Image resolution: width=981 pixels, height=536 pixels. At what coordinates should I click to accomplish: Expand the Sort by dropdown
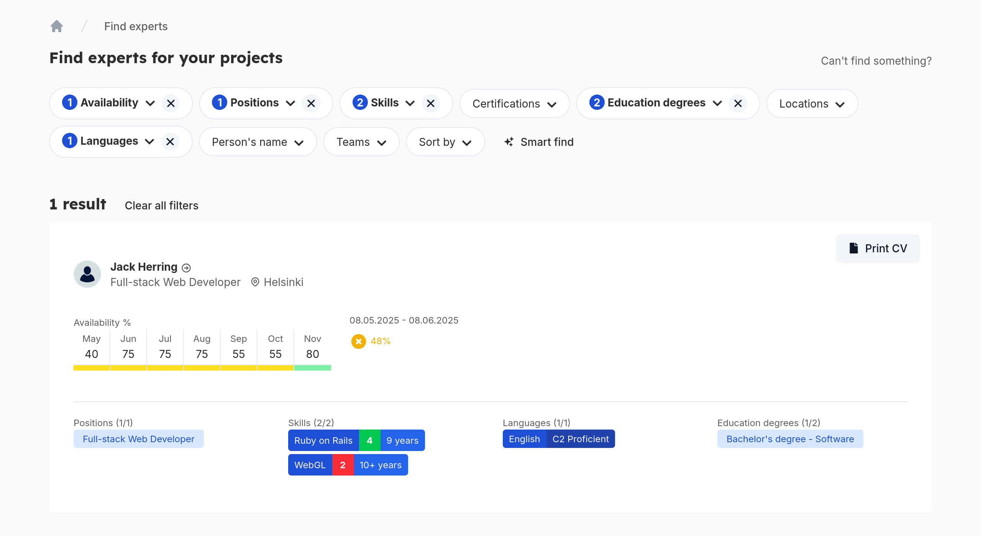coord(445,142)
